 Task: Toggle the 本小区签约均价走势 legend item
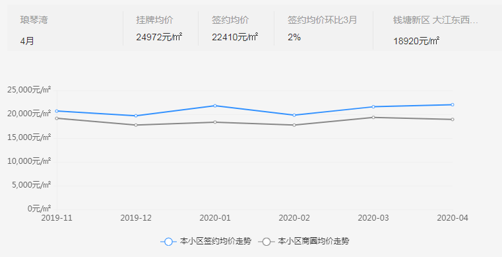click(x=206, y=241)
